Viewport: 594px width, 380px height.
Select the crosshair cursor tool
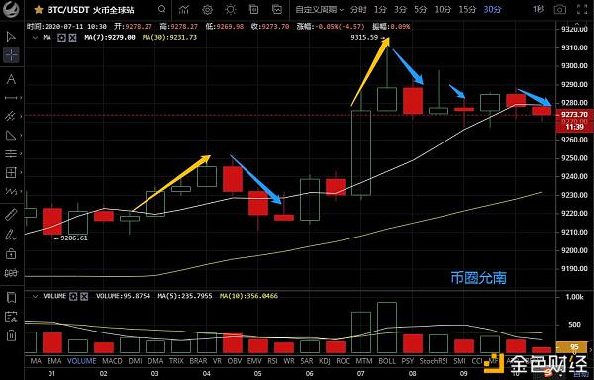tap(11, 55)
